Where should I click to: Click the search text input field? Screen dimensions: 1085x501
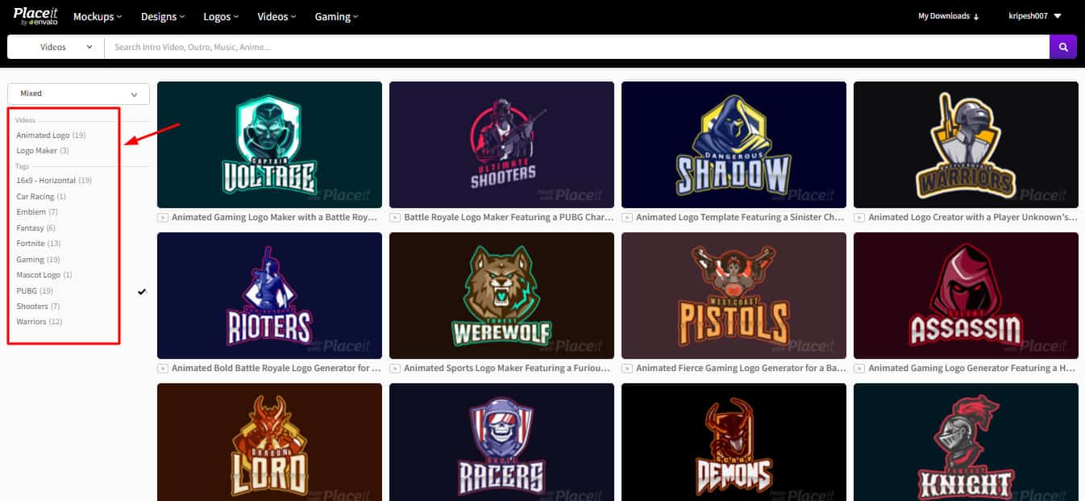click(x=576, y=47)
